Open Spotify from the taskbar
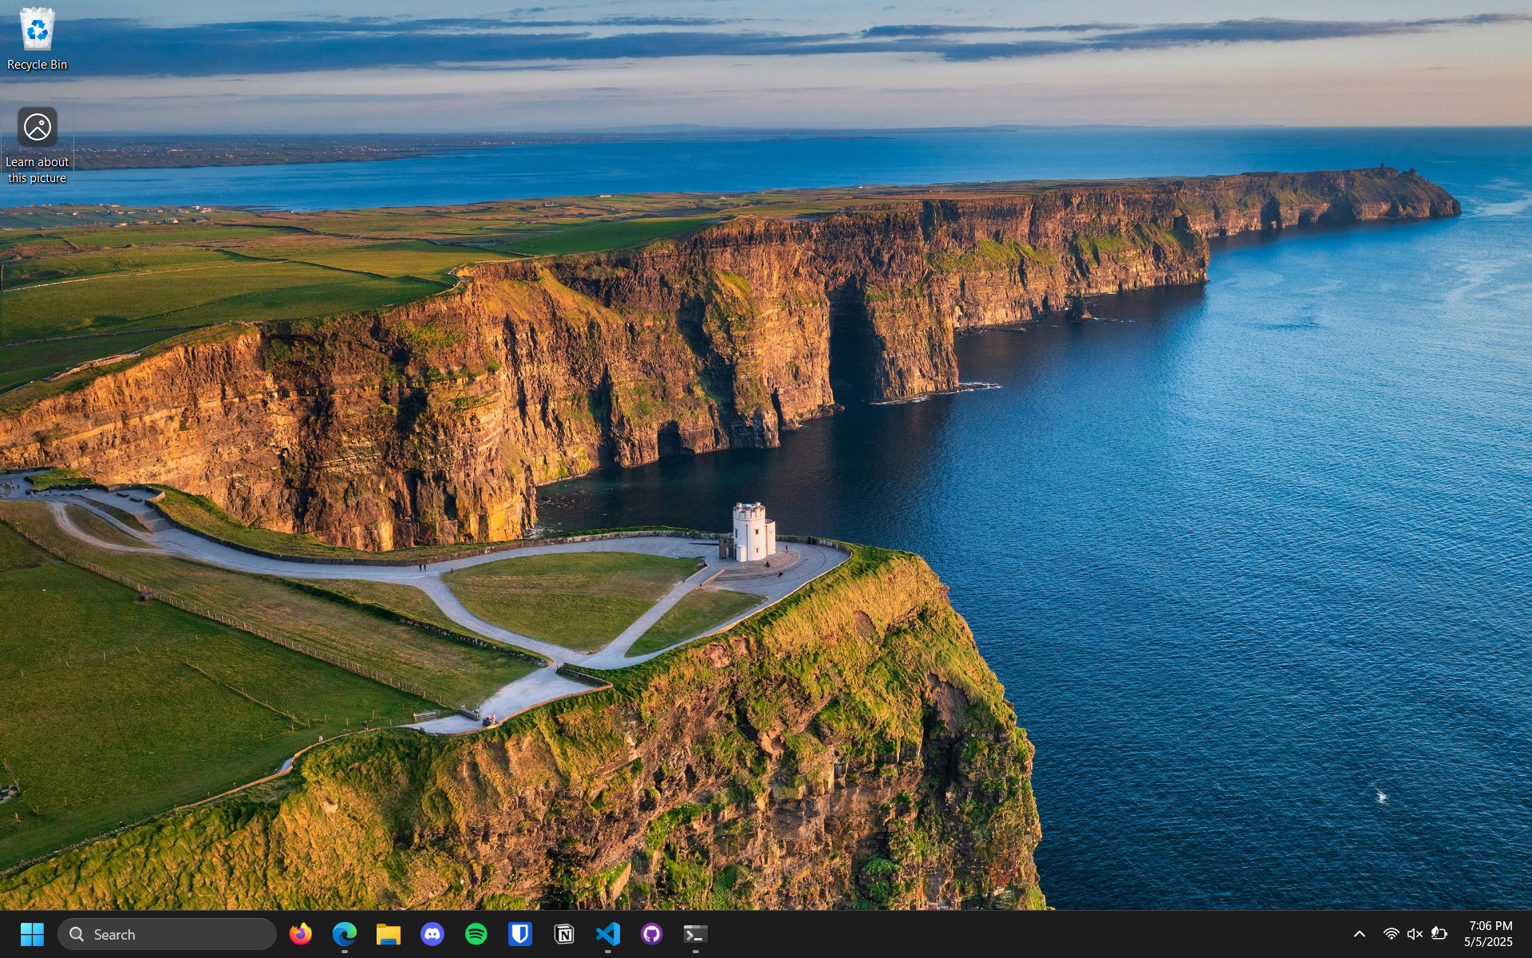1532x958 pixels. point(476,933)
